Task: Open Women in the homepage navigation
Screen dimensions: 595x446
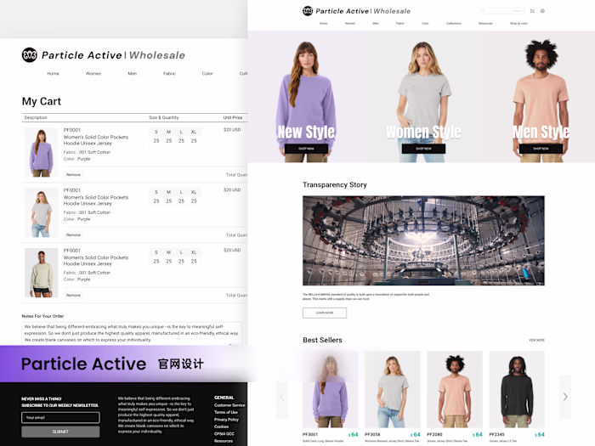Action: (x=350, y=24)
